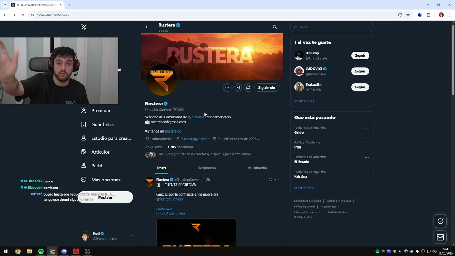This screenshot has height=256, width=455.
Task: Click Mostrar más under Tal vez te guste
Action: point(304,101)
